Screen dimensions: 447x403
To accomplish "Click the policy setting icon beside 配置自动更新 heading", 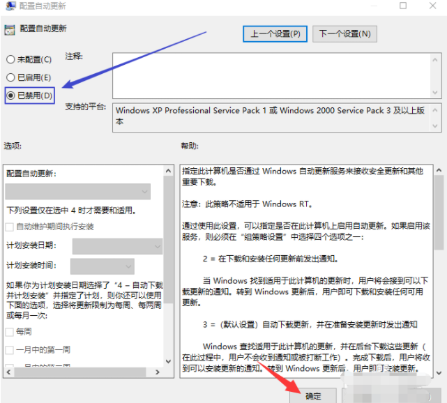I will (x=10, y=30).
